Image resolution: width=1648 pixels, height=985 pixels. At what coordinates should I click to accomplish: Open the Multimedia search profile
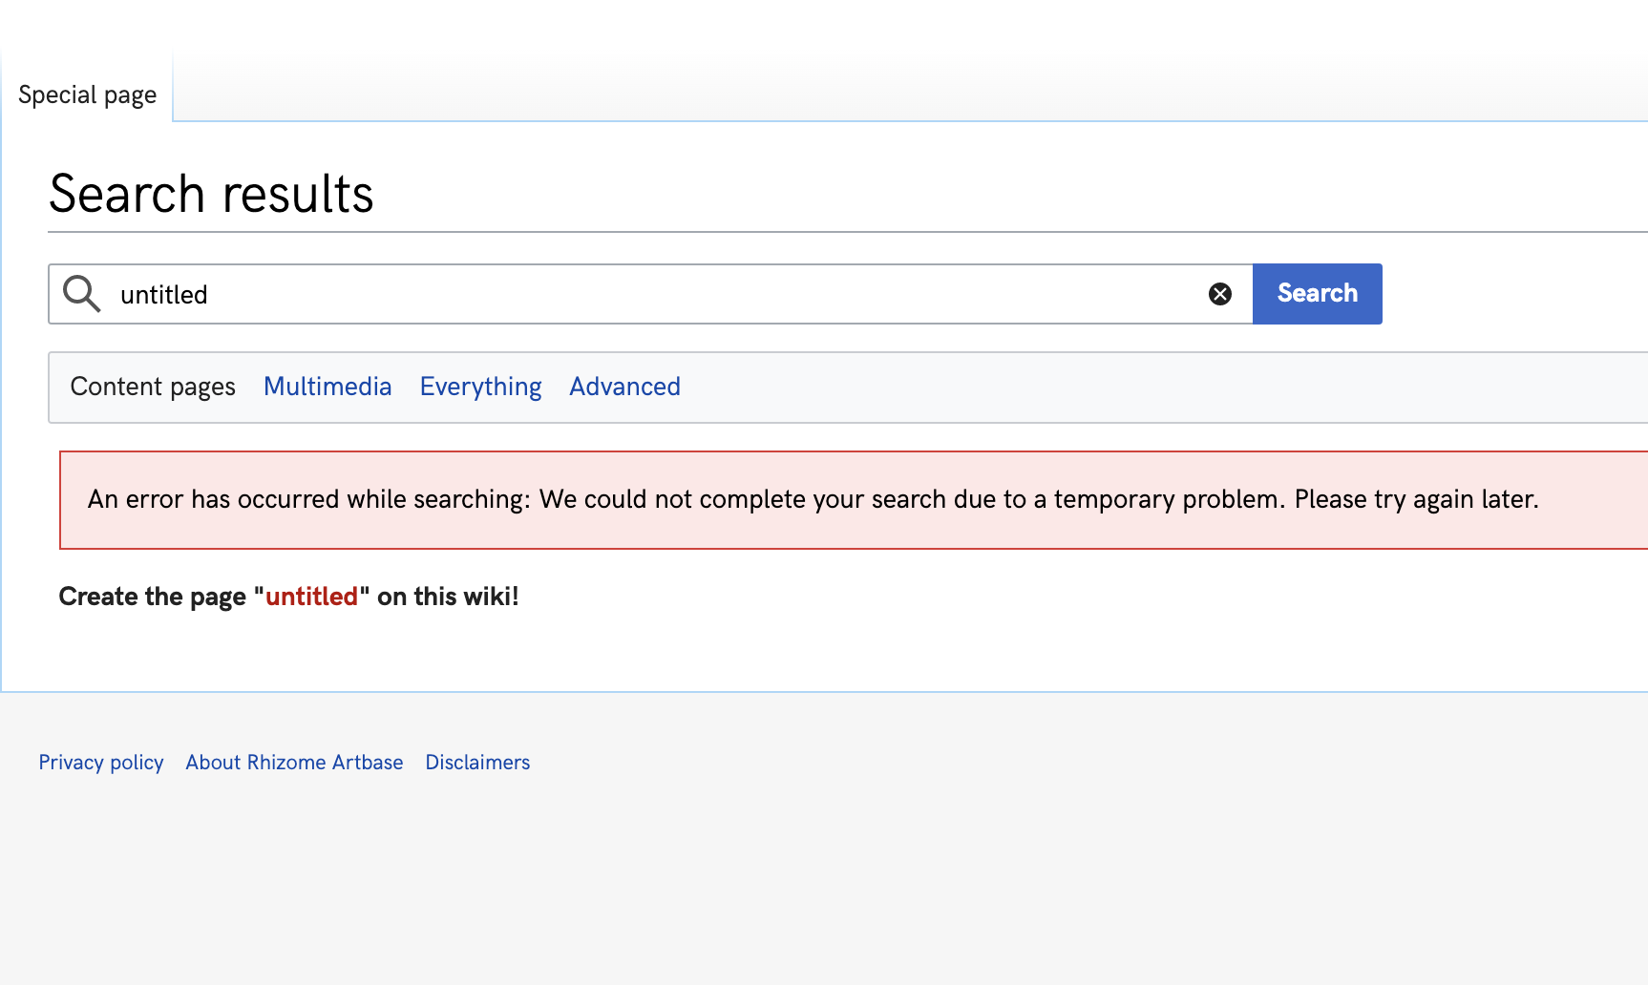[x=327, y=387]
